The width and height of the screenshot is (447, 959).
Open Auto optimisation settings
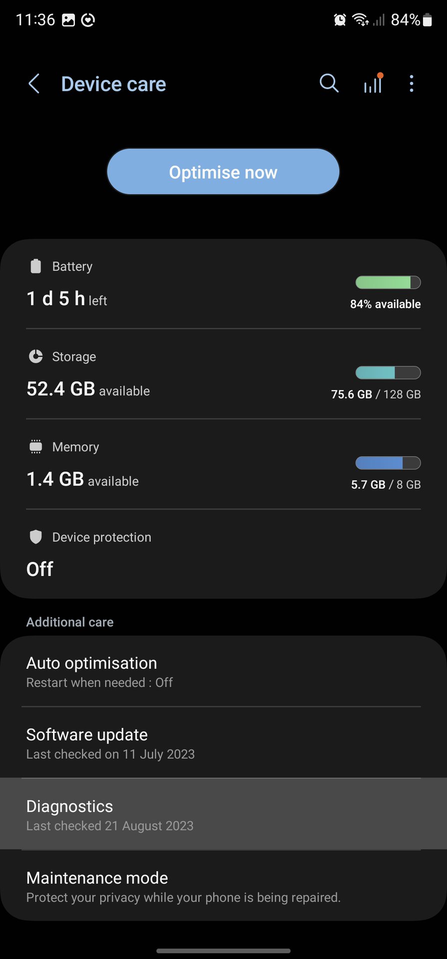[x=223, y=671]
